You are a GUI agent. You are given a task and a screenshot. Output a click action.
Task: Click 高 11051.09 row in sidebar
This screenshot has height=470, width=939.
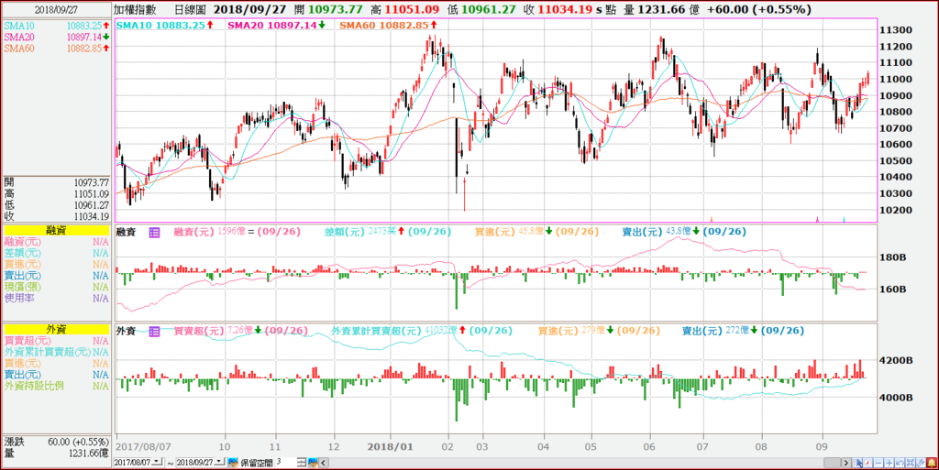pyautogui.click(x=56, y=193)
